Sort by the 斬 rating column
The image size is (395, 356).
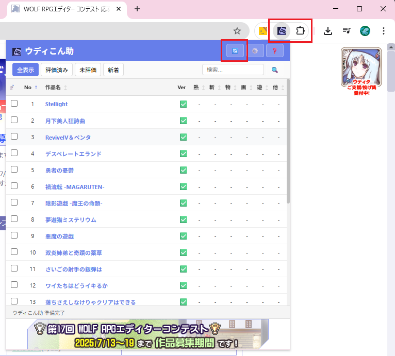pyautogui.click(x=215, y=88)
